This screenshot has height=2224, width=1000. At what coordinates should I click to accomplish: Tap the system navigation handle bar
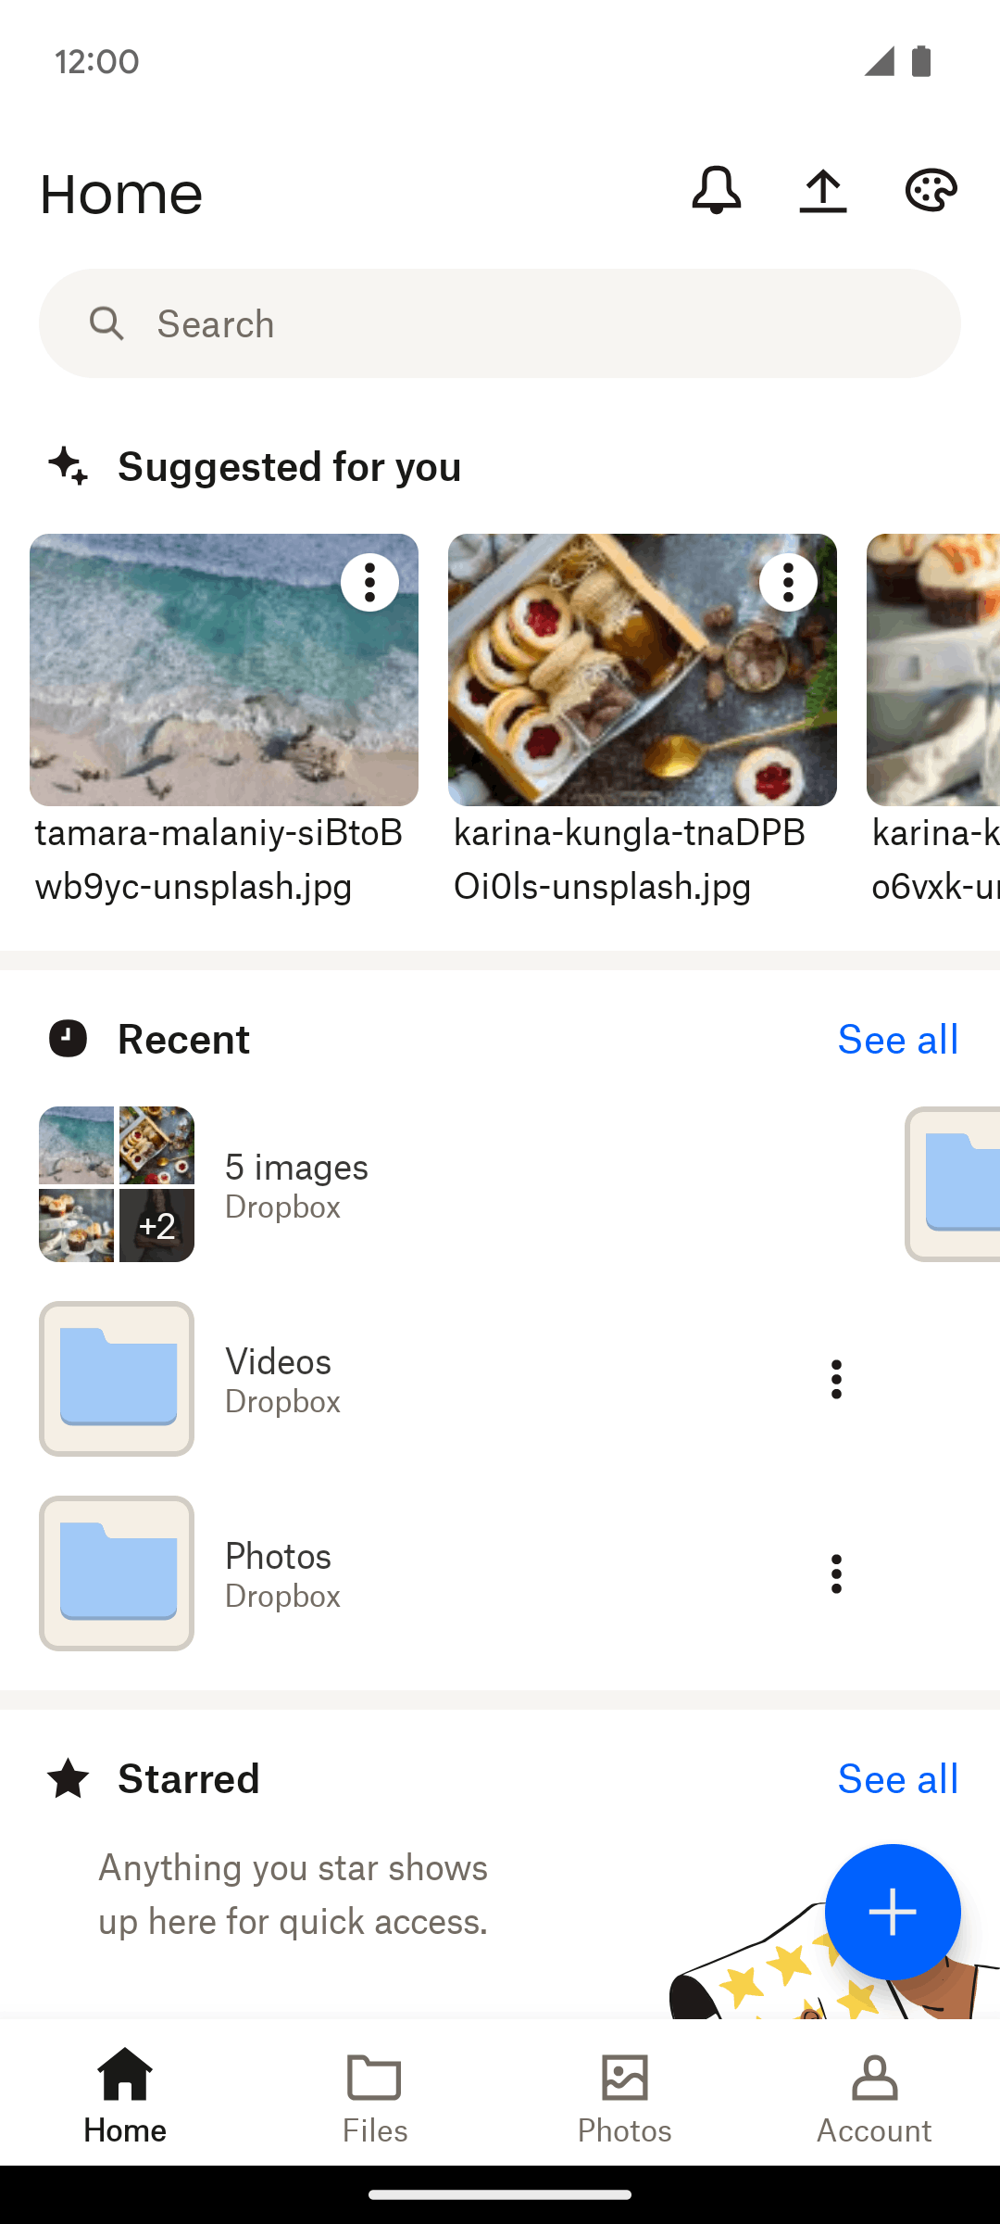click(x=500, y=2194)
